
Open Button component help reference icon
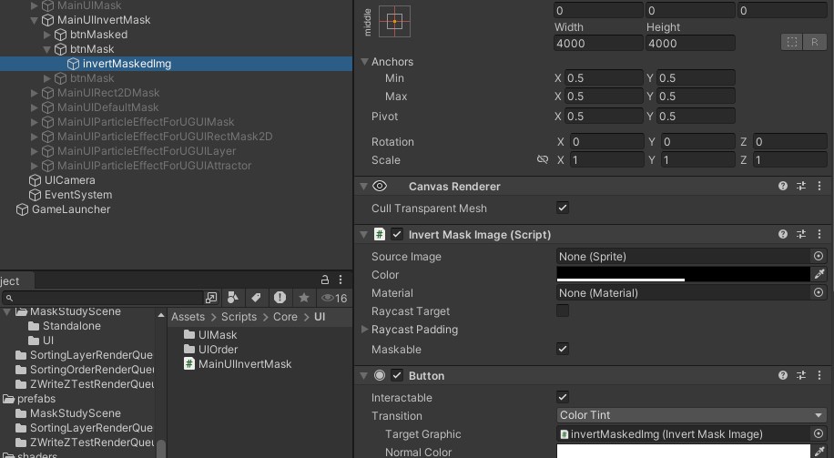[x=783, y=375]
